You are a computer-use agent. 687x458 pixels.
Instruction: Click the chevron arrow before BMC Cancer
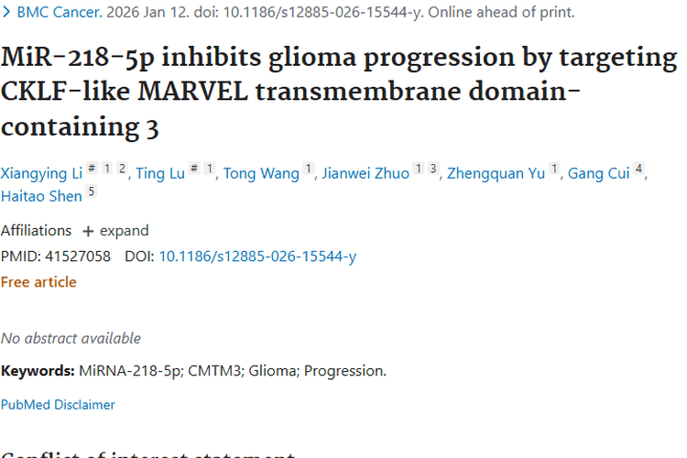(x=6, y=12)
